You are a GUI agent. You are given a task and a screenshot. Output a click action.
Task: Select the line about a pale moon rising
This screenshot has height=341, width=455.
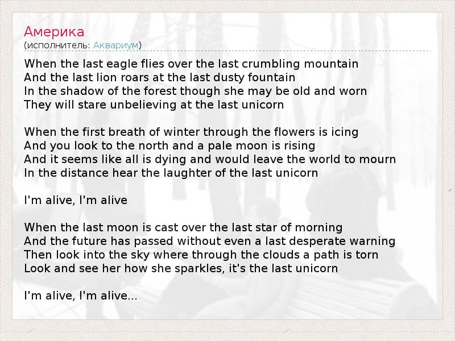(x=169, y=145)
